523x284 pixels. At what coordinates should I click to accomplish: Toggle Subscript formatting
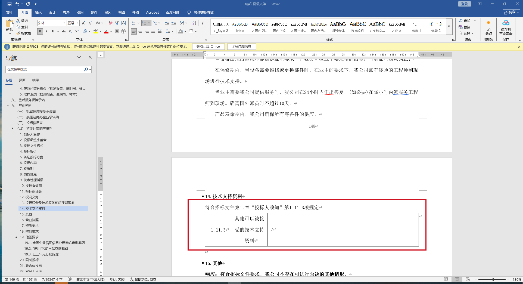tap(70, 32)
